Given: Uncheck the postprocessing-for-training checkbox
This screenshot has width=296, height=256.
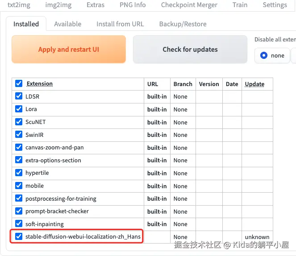Looking at the screenshot, I should point(19,198).
